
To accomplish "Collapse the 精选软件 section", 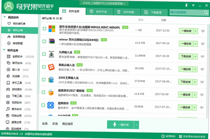I will click(5, 17).
